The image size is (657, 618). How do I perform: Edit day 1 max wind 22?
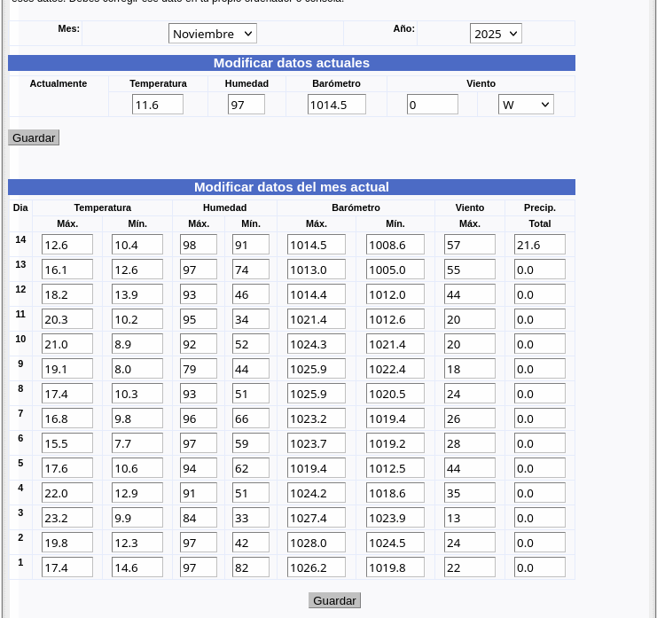pyautogui.click(x=470, y=567)
